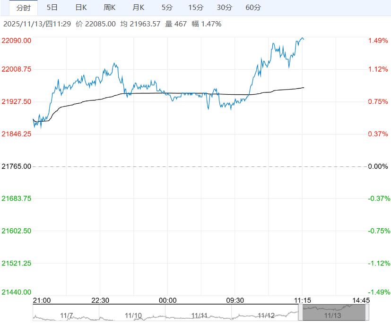The height and width of the screenshot is (323, 391).
Task: Click the 11/7 segment in the navigator
Action: 66,314
